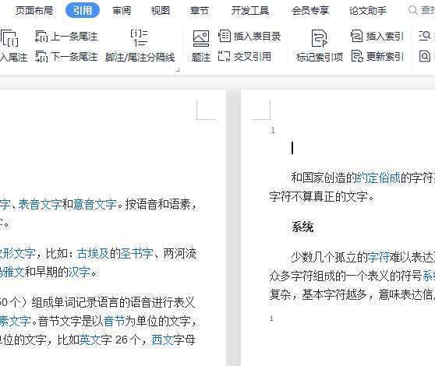Open the 音节 hyperlink

(x=114, y=322)
